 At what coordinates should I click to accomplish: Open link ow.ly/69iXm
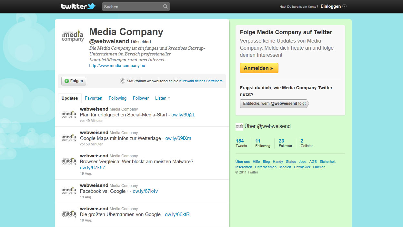click(x=178, y=138)
